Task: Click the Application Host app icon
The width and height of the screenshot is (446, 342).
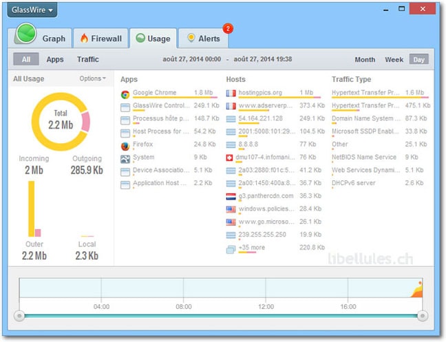Action: pyautogui.click(x=125, y=185)
